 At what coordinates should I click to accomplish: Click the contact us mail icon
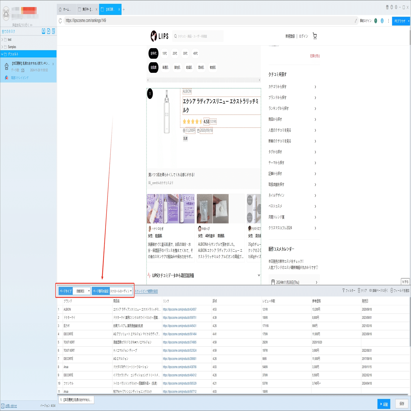coord(3,406)
